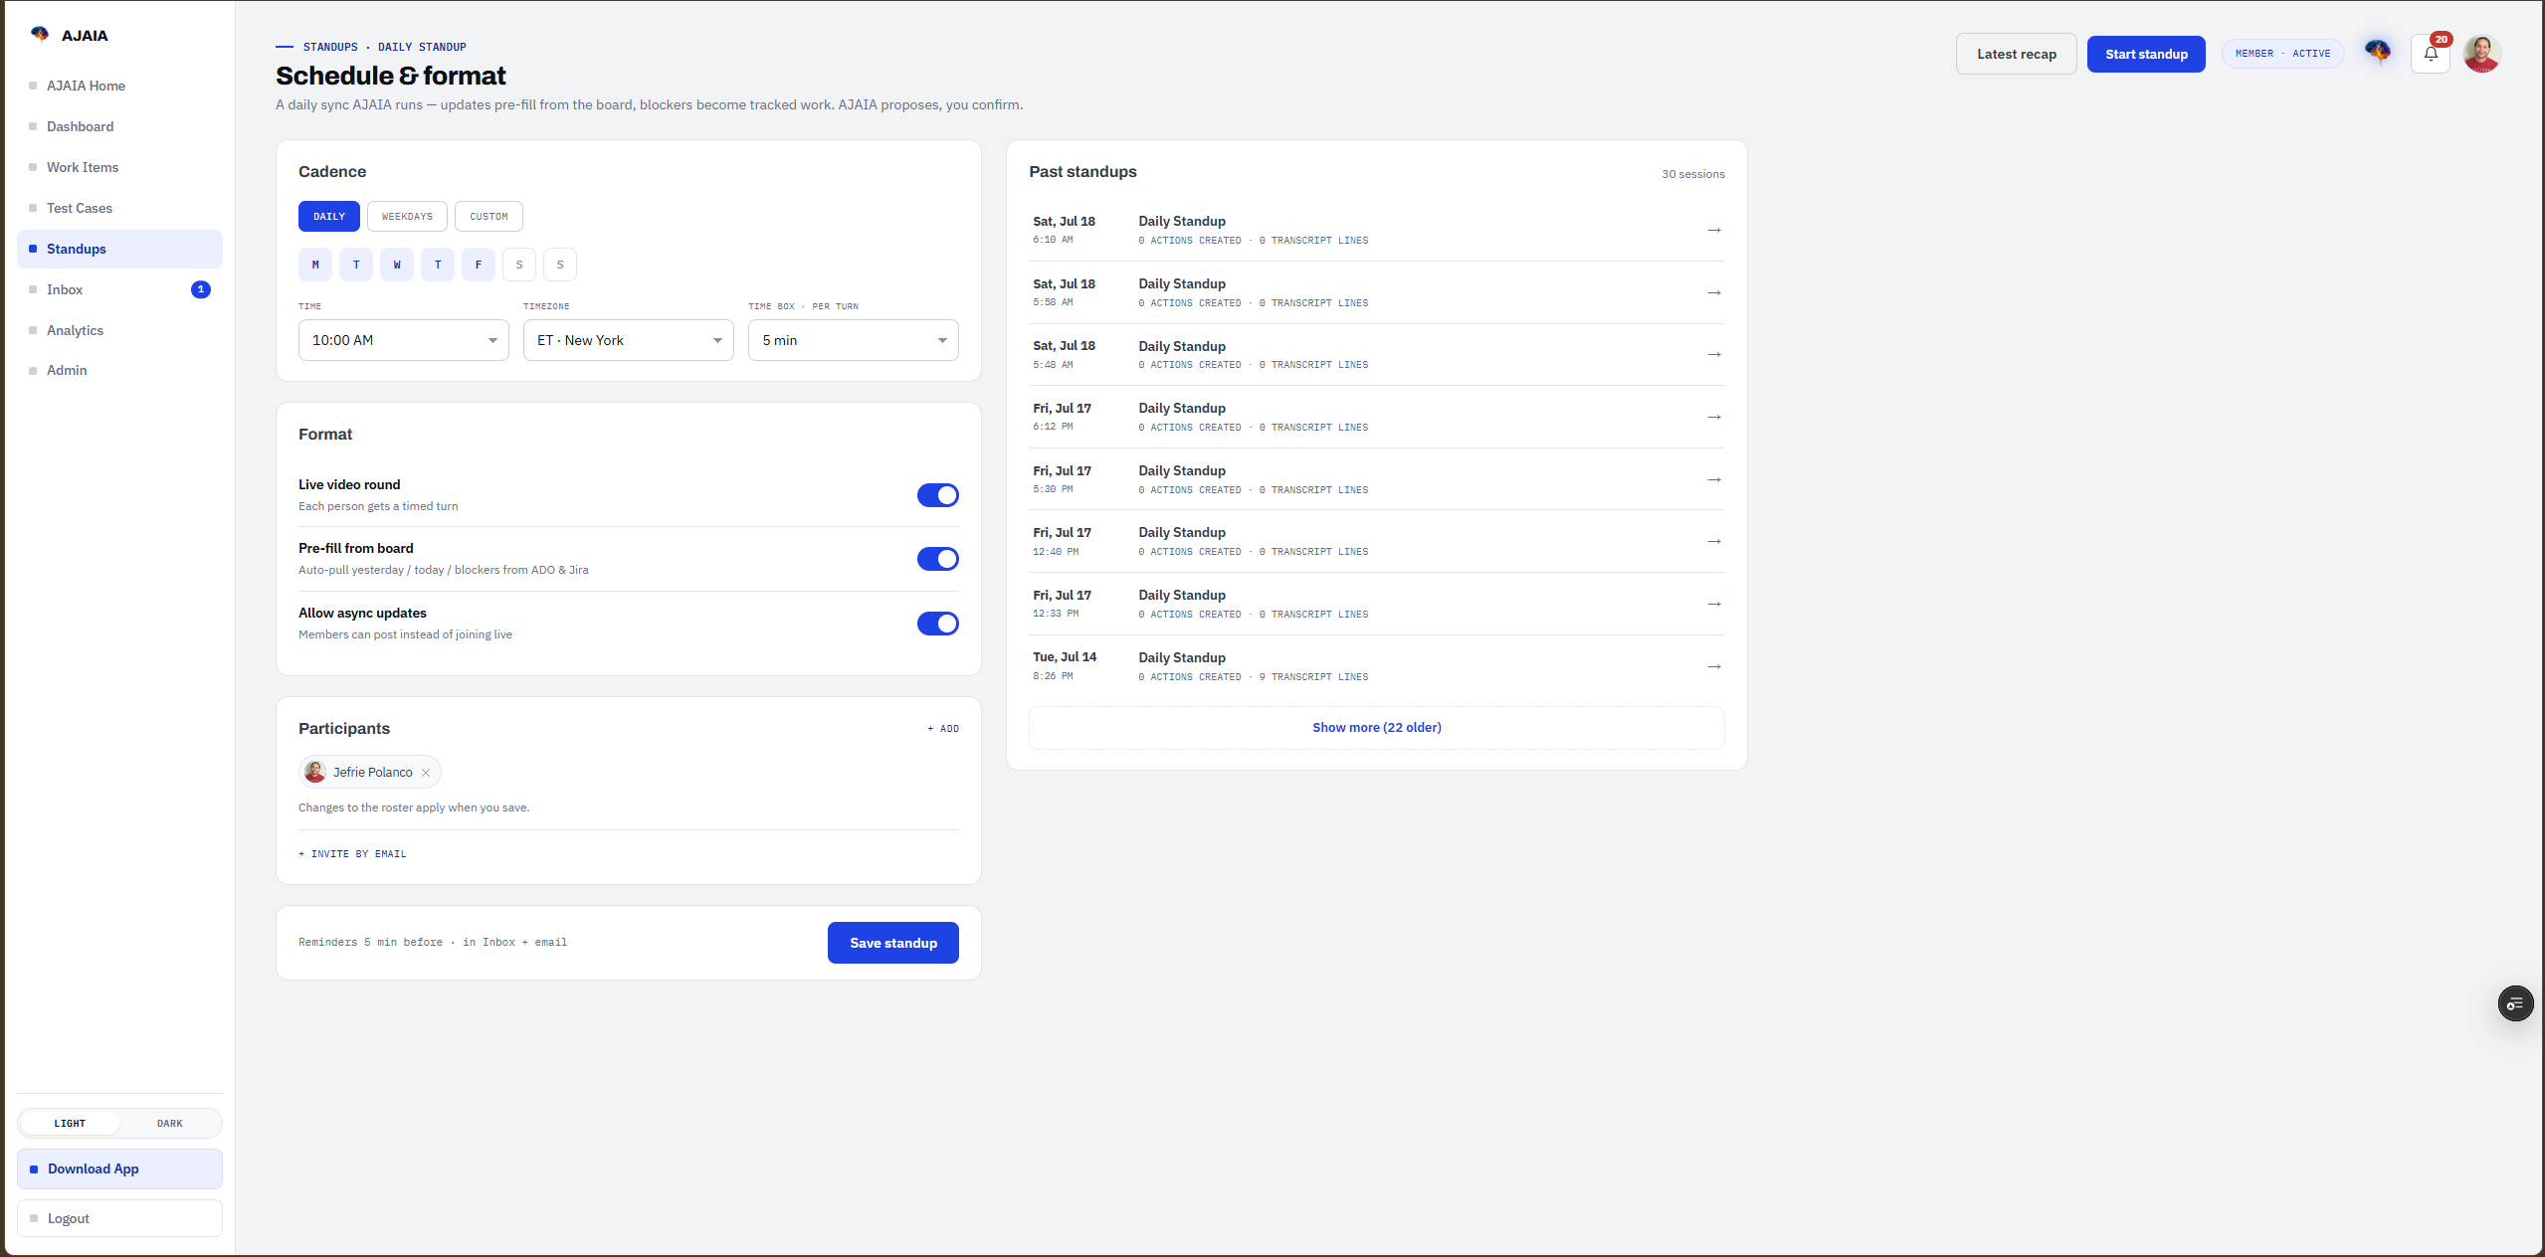The image size is (2545, 1257).
Task: Click the Latest recap button
Action: [2016, 54]
